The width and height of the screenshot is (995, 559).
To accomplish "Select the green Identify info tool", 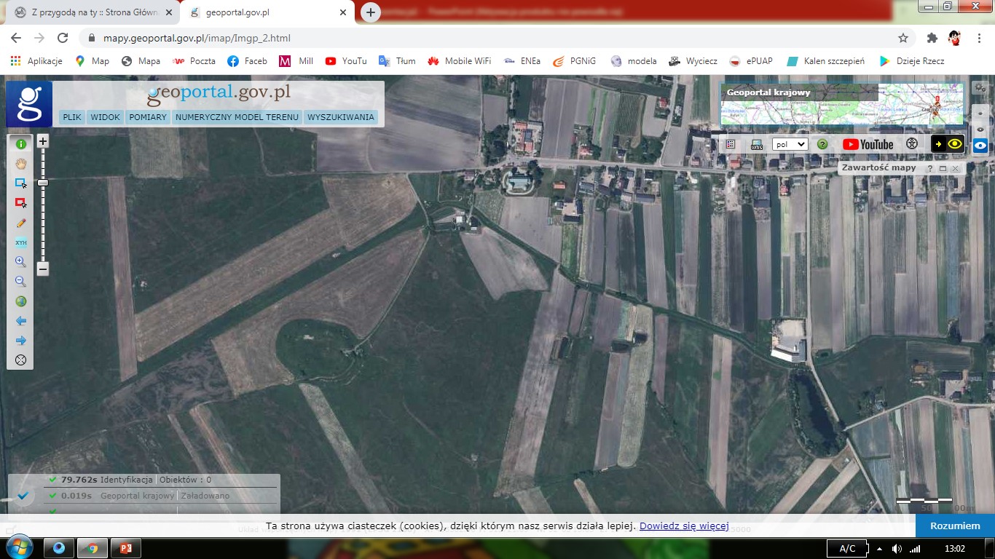I will (20, 144).
